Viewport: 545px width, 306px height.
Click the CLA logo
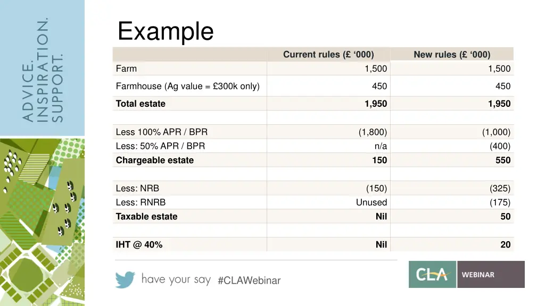432,275
